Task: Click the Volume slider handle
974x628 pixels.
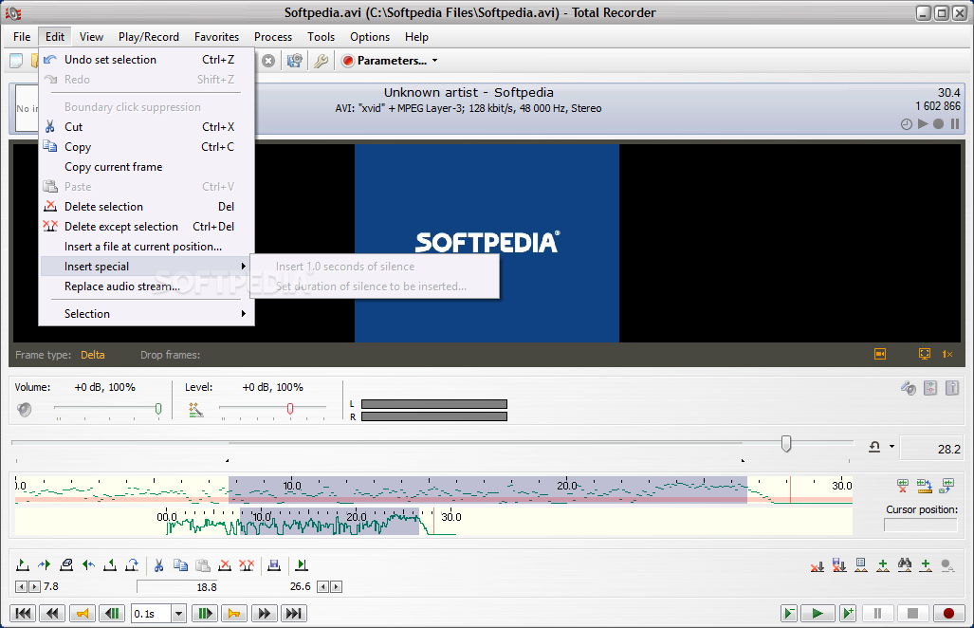Action: click(x=158, y=409)
